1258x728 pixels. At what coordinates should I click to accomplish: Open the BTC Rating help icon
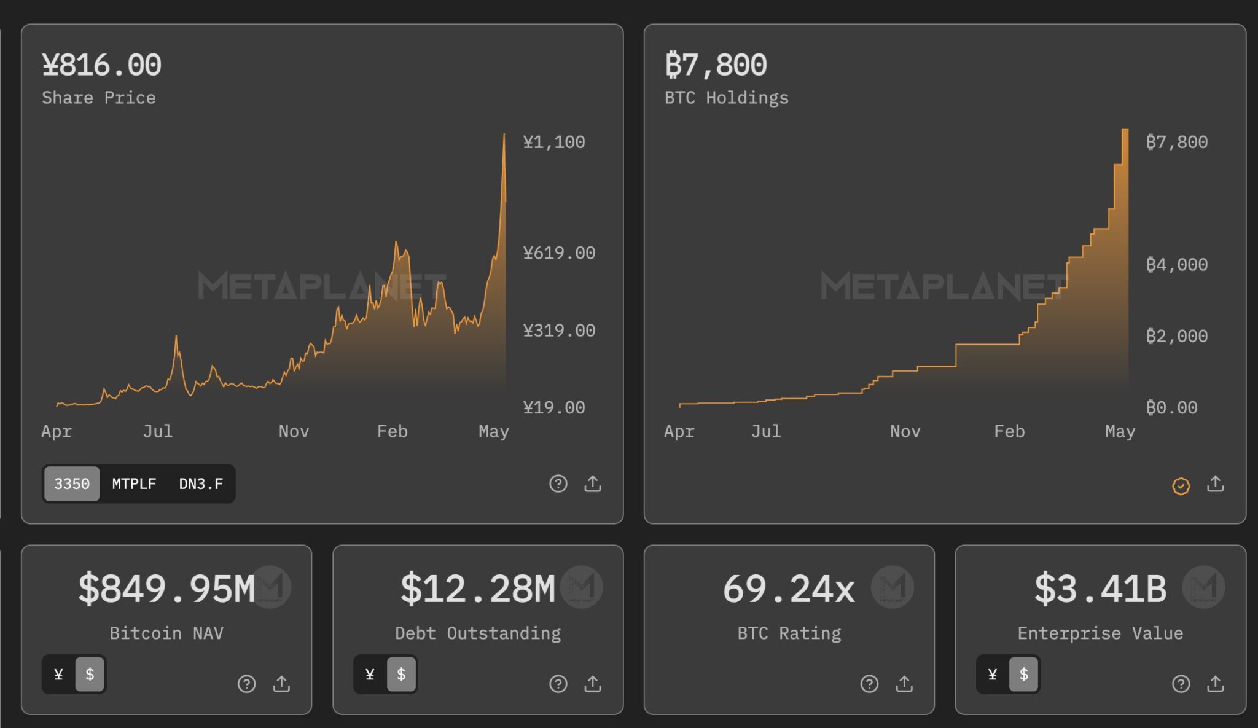click(869, 684)
